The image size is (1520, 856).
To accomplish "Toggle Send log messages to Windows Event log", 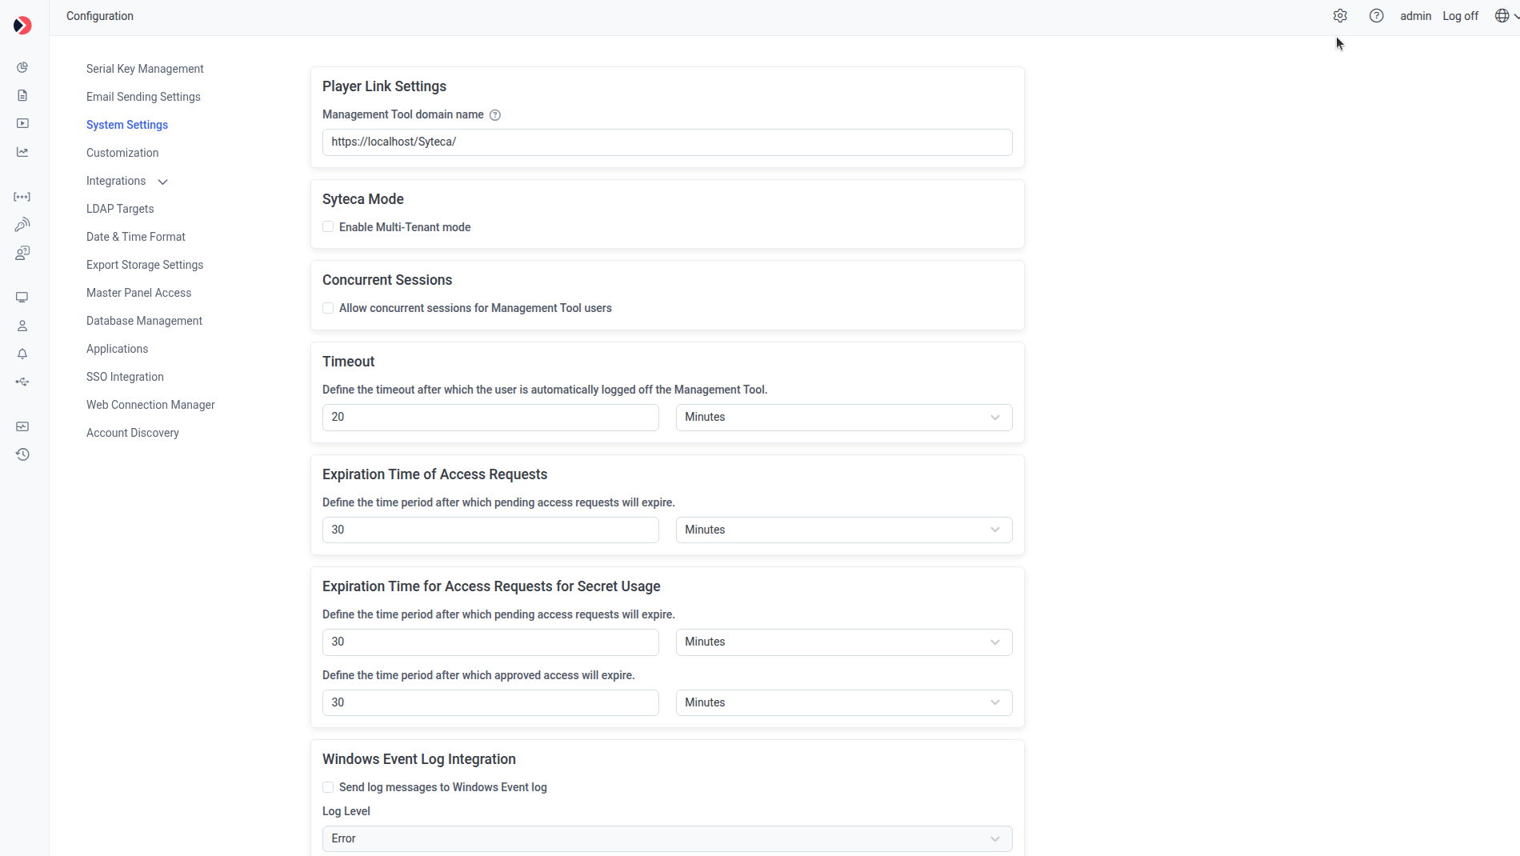I will point(328,787).
